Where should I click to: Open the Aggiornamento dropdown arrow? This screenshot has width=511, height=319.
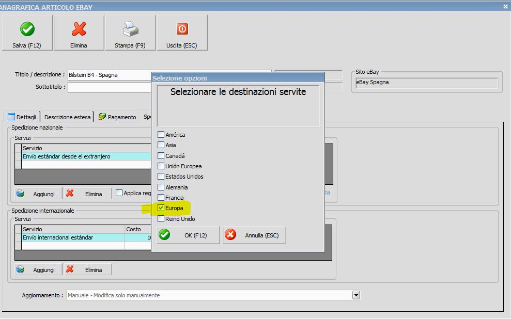click(x=356, y=295)
